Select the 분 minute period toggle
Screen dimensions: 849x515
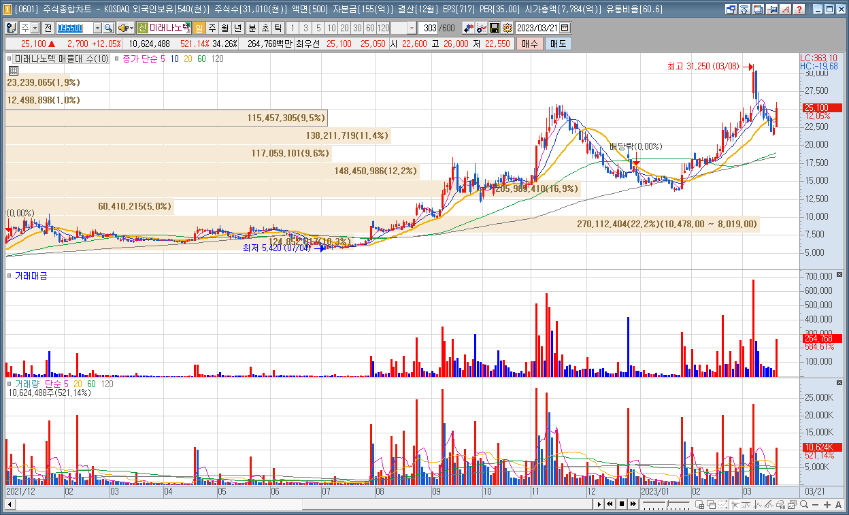[x=252, y=28]
